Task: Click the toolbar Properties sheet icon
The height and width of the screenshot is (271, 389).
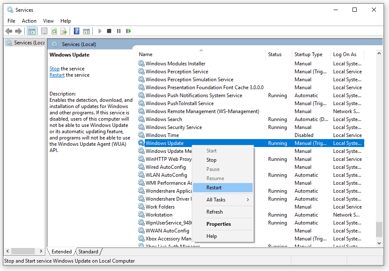Action: [44, 31]
